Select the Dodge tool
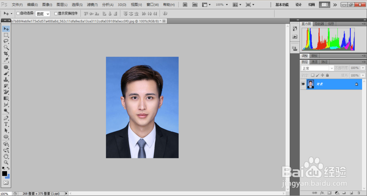367x196 pixels. (x=6, y=111)
